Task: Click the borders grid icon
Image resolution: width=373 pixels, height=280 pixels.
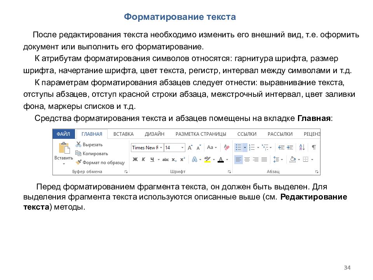Action: click(306, 159)
